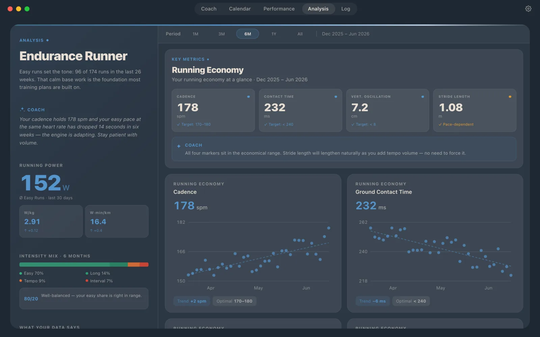Click the Contact Time card status dot
Image resolution: width=540 pixels, height=337 pixels.
335,97
